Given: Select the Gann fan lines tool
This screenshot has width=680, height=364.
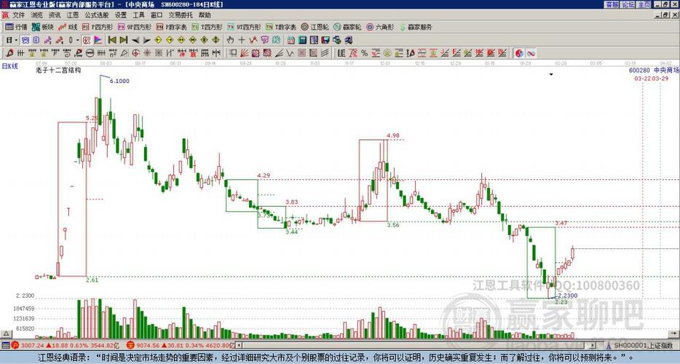Looking at the screenshot, I should [x=244, y=53].
